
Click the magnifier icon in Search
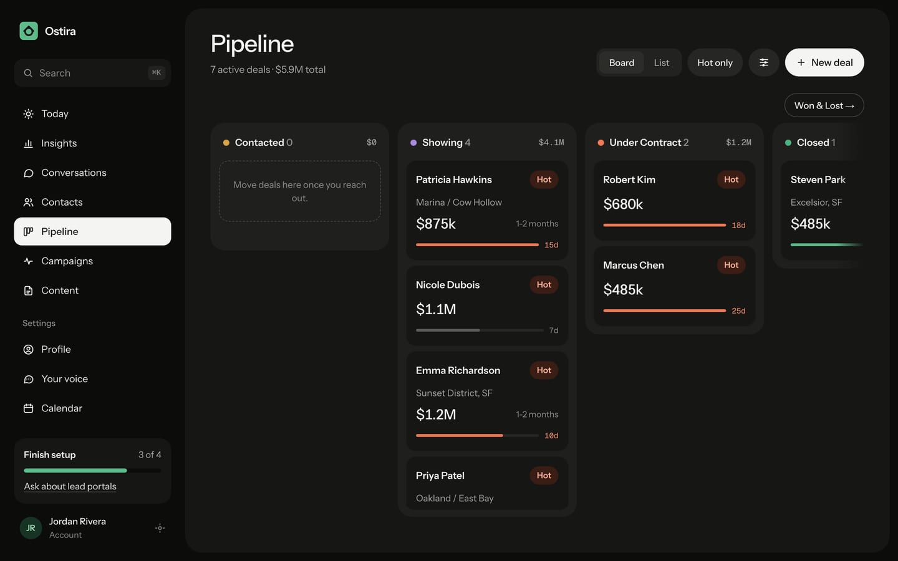(28, 73)
